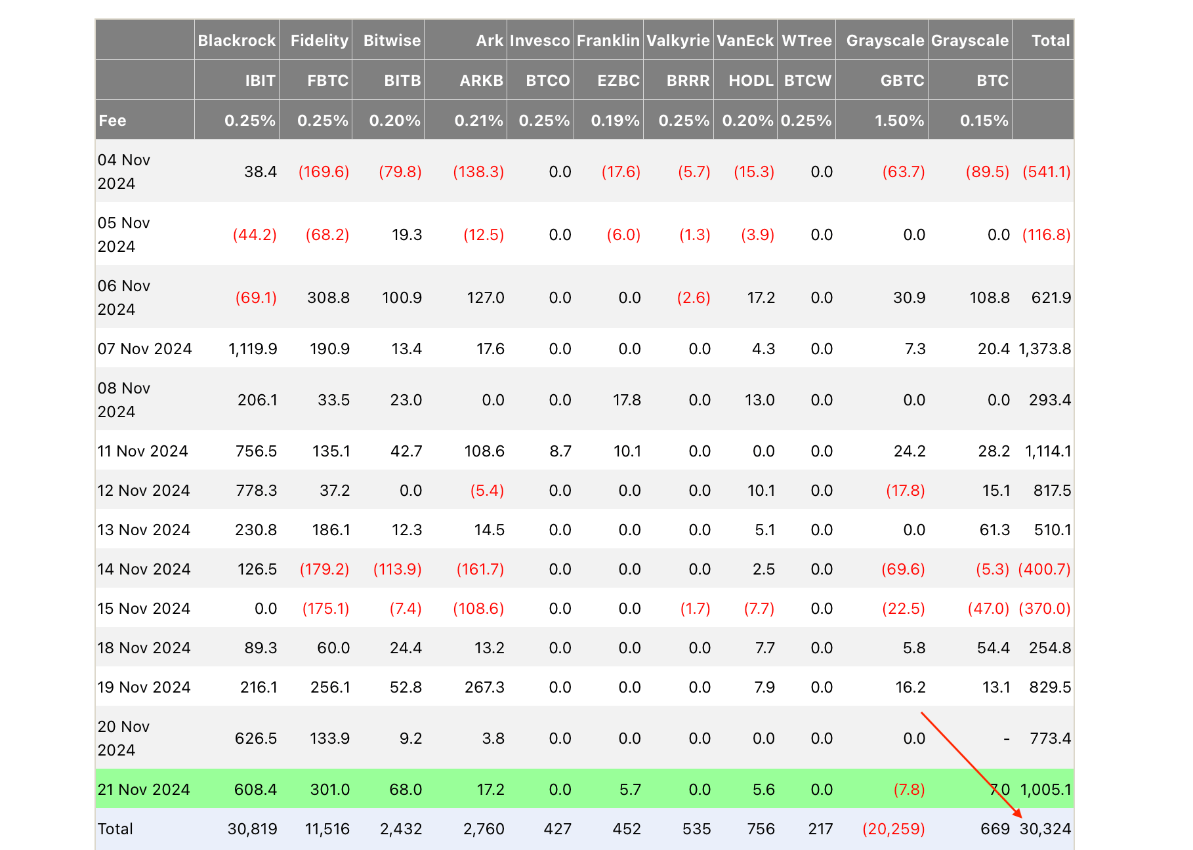Select BITB value 100.9 on 06 Nov
This screenshot has height=850, width=1193.
[402, 298]
